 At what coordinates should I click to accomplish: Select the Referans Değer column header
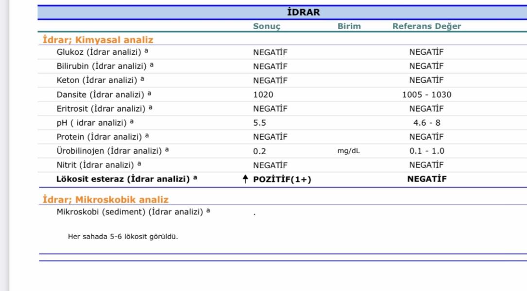[426, 26]
